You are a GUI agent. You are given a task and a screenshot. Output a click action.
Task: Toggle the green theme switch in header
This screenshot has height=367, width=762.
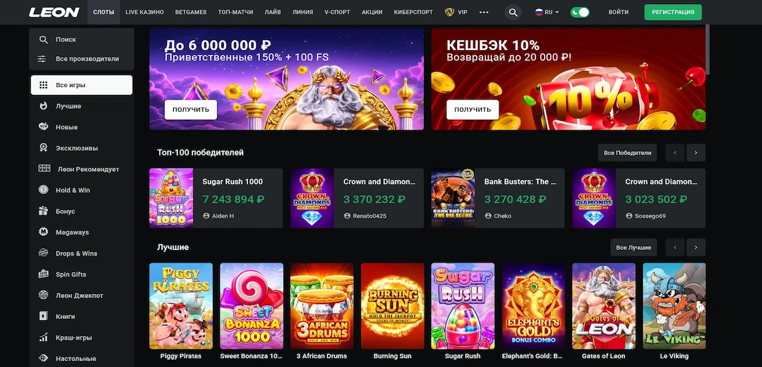coord(580,12)
